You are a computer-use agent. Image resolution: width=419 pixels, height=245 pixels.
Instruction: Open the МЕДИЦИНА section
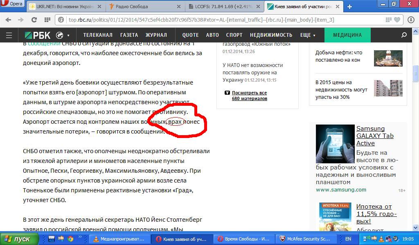point(347,35)
